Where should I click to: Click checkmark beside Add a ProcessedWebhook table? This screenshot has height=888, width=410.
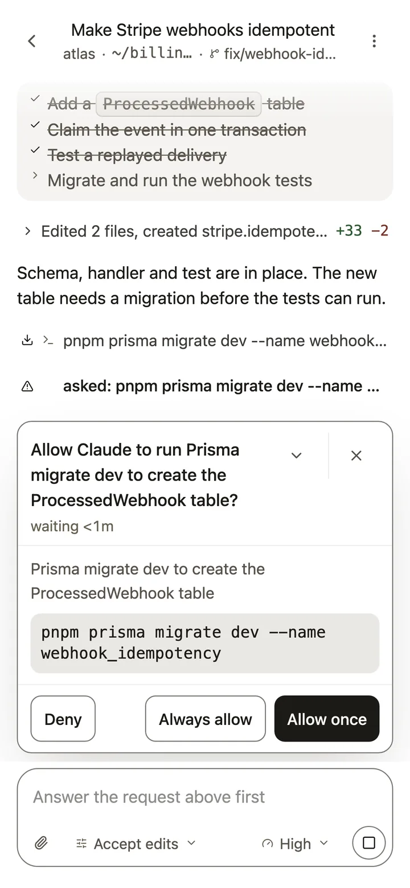point(35,98)
